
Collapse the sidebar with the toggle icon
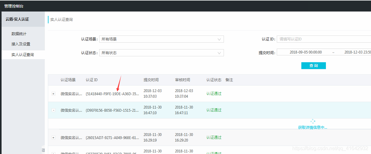click(x=43, y=150)
